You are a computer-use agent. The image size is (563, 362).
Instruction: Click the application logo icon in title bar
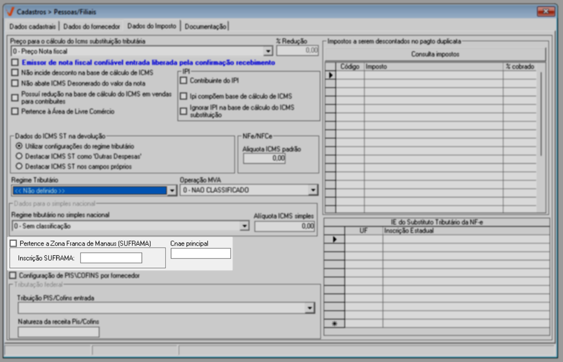pos(11,12)
